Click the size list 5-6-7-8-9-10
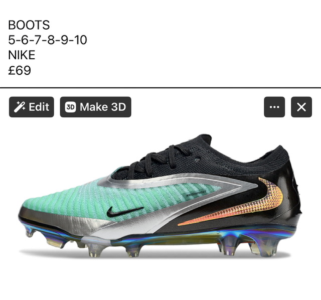Screen dimensions: 321x300 coord(48,40)
